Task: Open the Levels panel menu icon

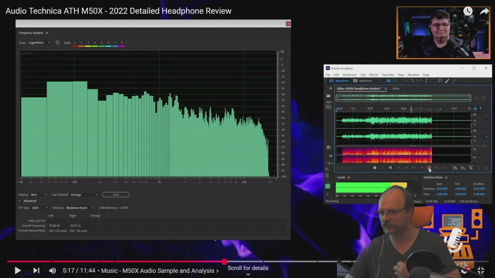Action: [x=349, y=178]
